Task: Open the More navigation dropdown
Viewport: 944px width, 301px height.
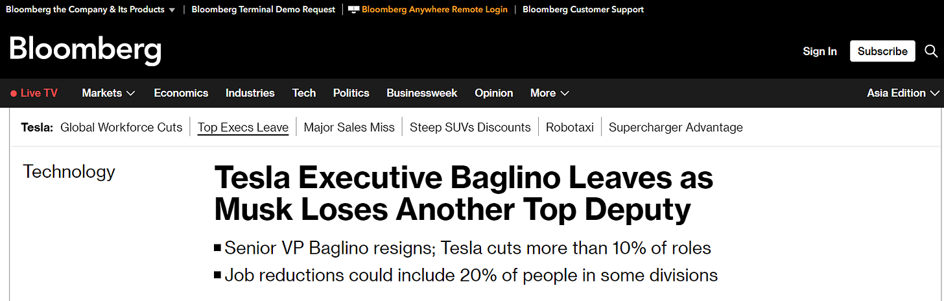Action: pos(549,93)
